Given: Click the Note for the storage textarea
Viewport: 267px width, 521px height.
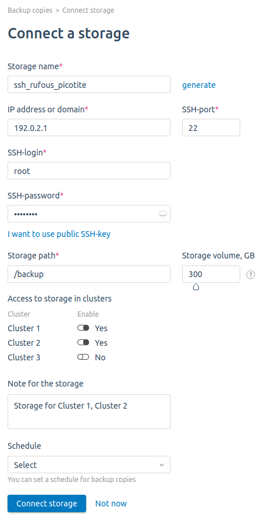Looking at the screenshot, I should (89, 412).
